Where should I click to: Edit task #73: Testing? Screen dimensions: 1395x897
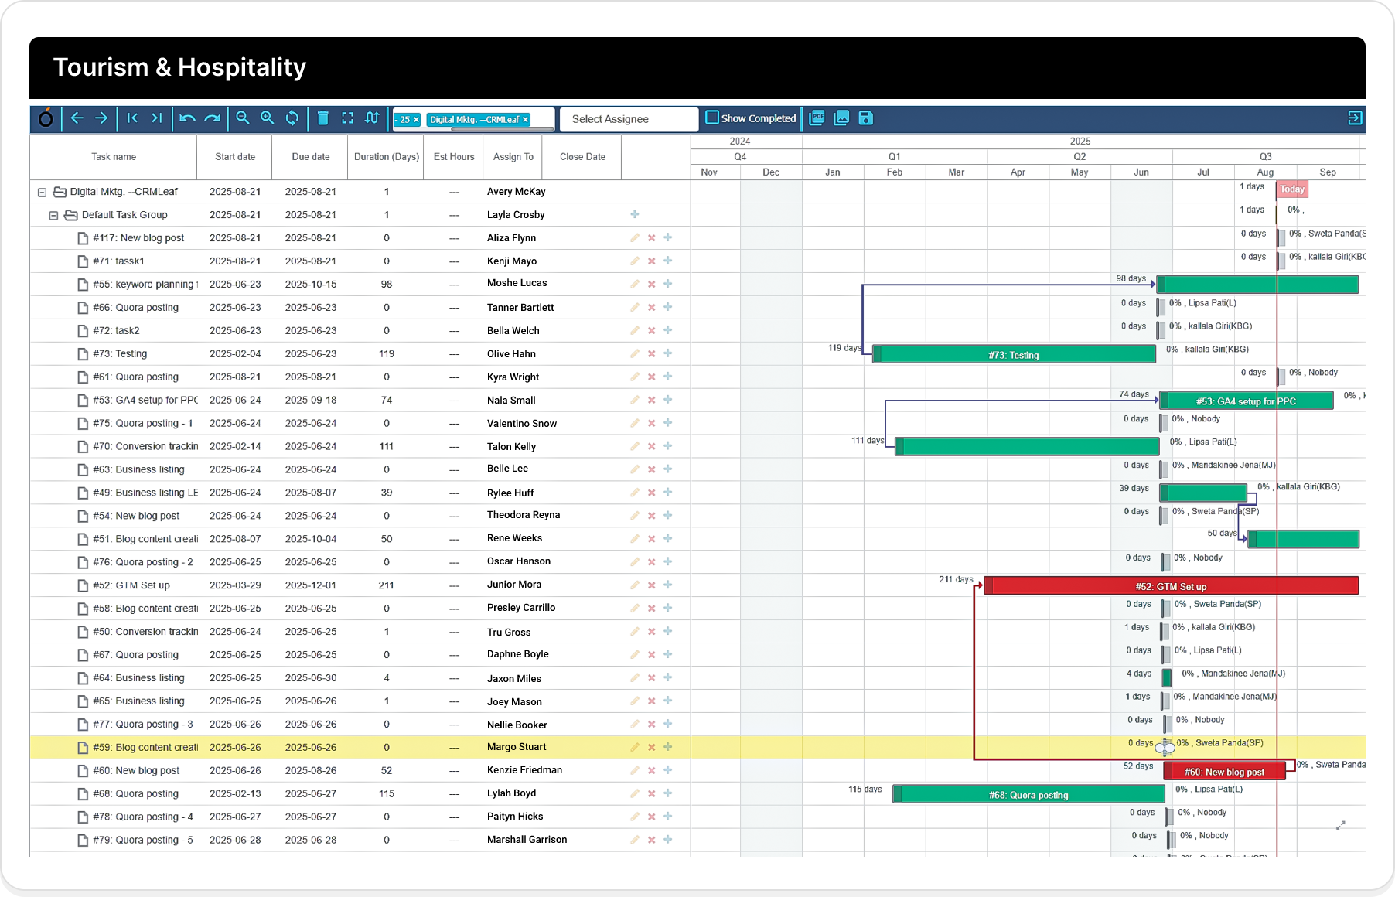coord(635,353)
